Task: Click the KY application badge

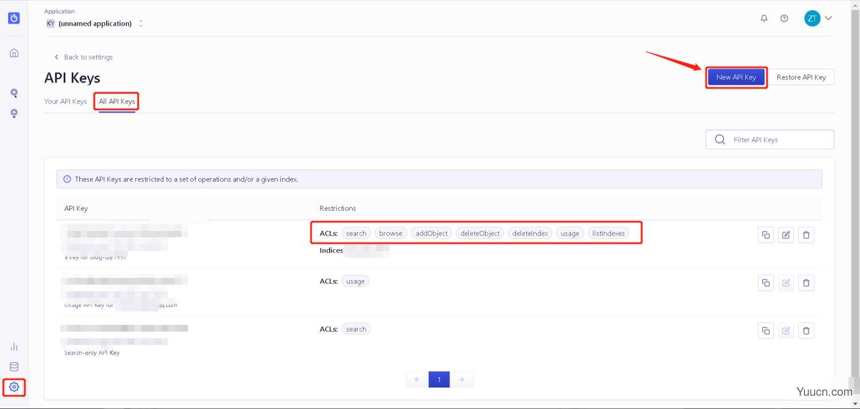Action: [50, 23]
